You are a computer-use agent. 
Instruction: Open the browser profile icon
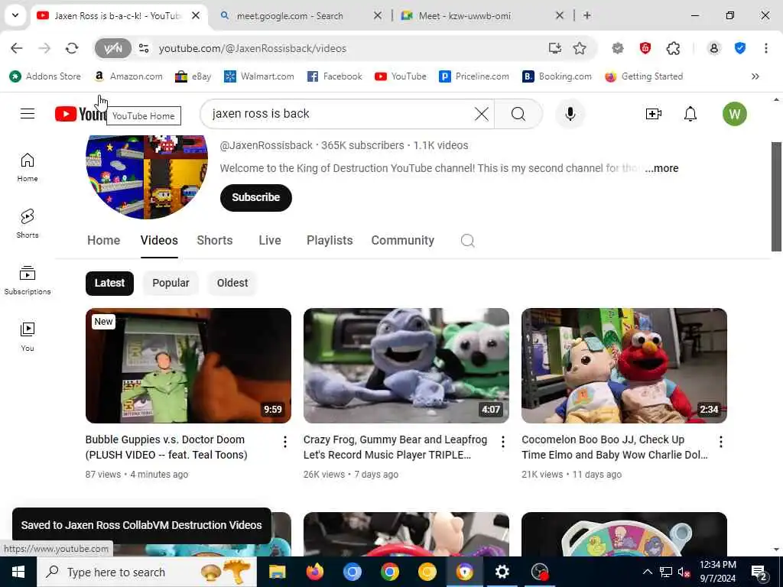tap(713, 48)
